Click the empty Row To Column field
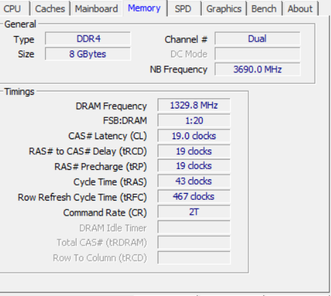Viewport: 331px width, 296px height. click(x=194, y=258)
